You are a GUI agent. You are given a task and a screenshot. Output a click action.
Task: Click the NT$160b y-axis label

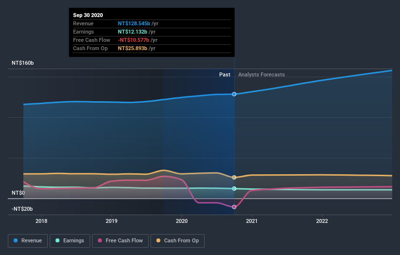(23, 63)
